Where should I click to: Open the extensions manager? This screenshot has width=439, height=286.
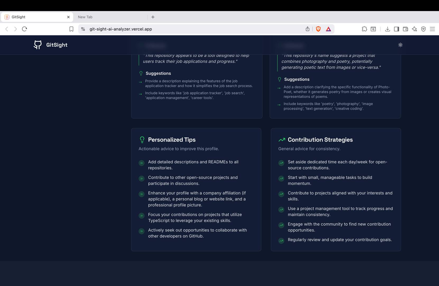click(364, 29)
